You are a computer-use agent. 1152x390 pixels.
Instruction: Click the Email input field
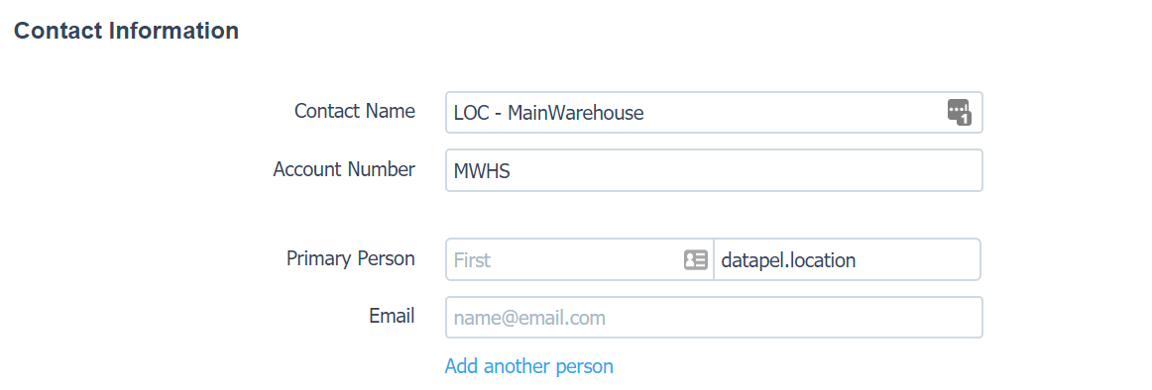point(714,318)
